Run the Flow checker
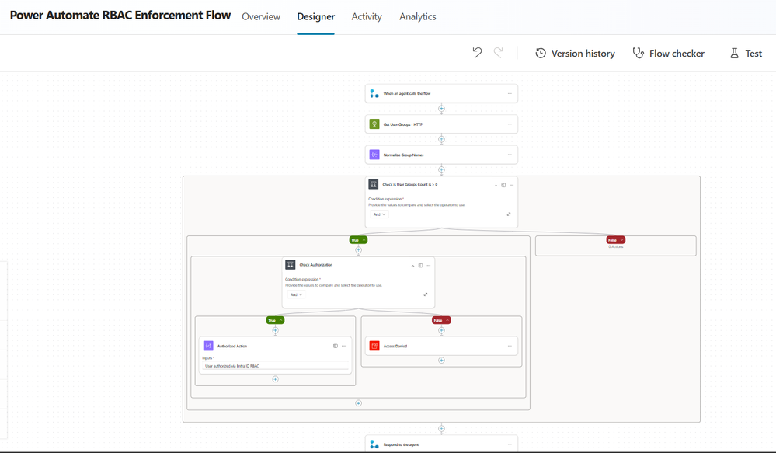Viewport: 776px width, 453px height. [669, 54]
